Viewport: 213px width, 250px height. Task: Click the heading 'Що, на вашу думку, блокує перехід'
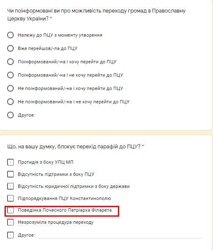point(74,146)
